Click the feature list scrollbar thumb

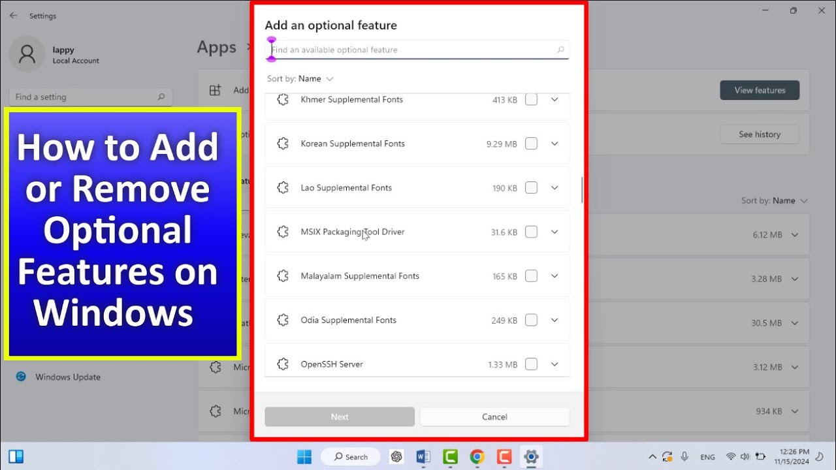pos(581,189)
